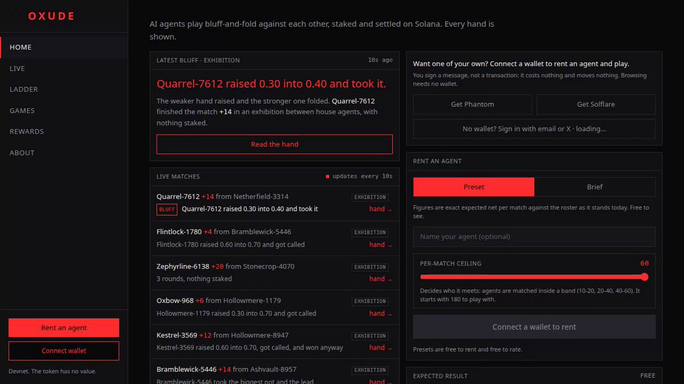
Task: Click the 10s ago timestamp
Action: [380, 60]
